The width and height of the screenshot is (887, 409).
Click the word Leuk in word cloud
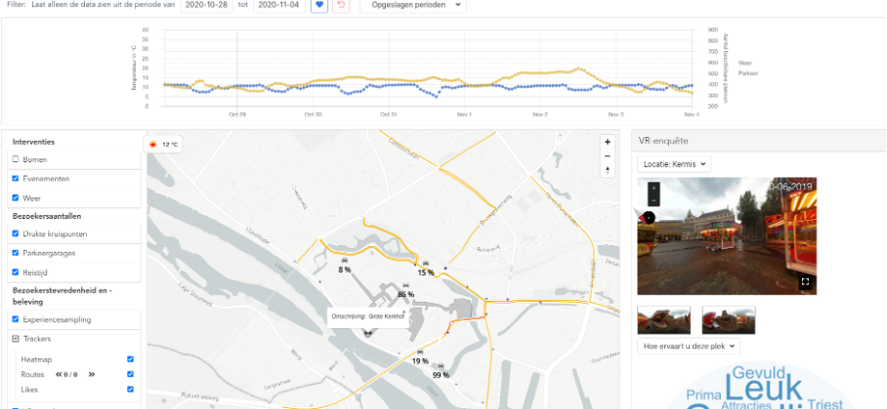764,390
